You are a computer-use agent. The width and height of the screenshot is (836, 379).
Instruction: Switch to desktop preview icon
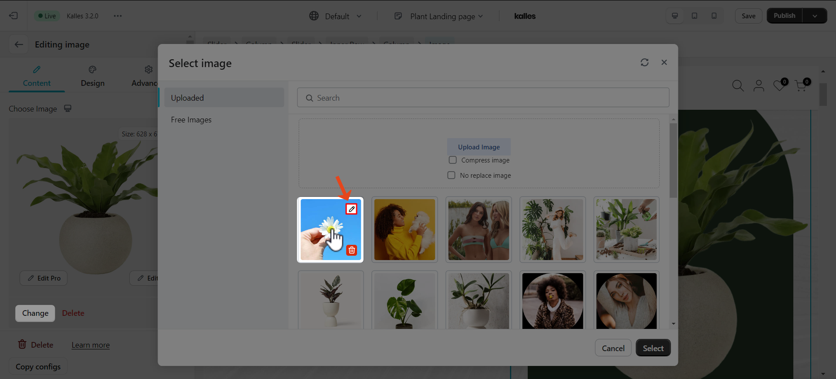(x=675, y=16)
